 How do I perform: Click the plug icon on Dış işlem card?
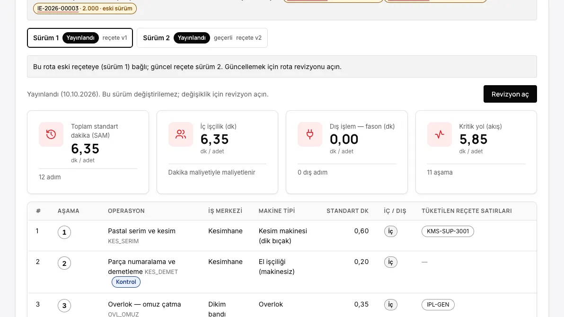310,134
